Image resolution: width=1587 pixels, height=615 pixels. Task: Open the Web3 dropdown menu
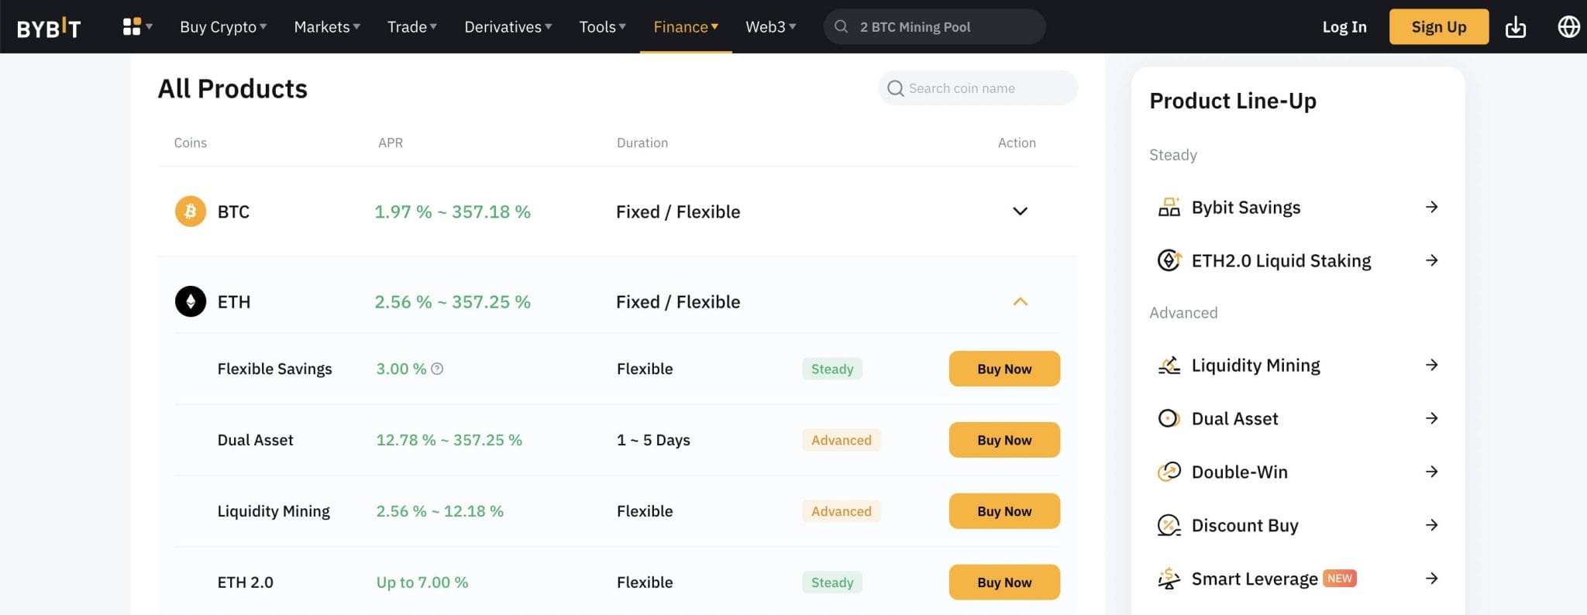[771, 27]
